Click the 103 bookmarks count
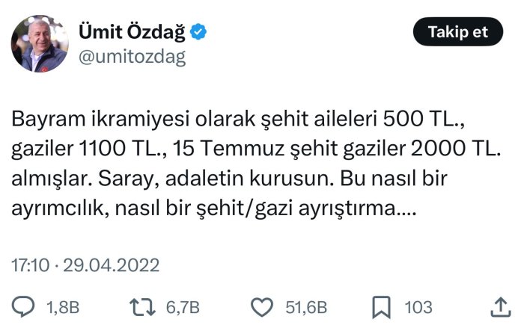 (418, 307)
